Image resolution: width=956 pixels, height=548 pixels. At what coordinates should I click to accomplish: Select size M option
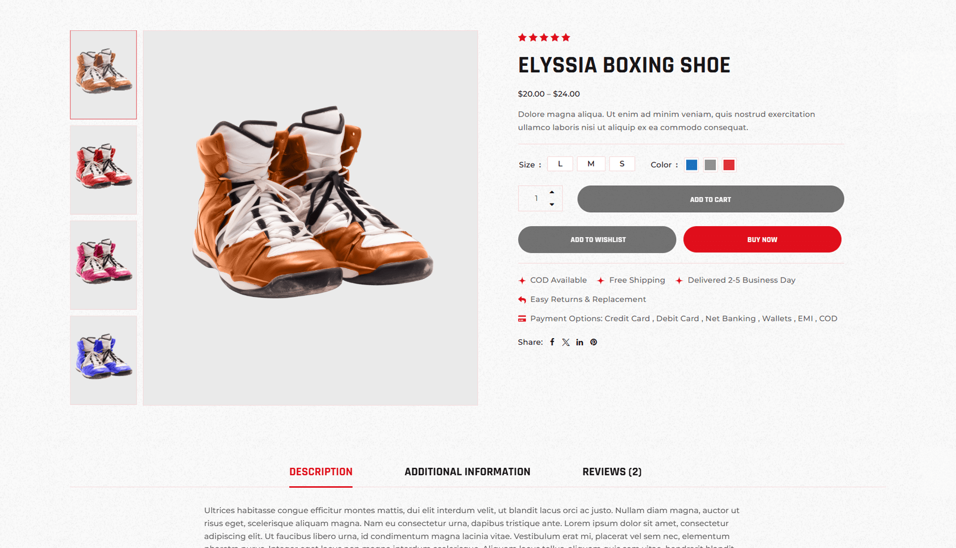point(591,164)
